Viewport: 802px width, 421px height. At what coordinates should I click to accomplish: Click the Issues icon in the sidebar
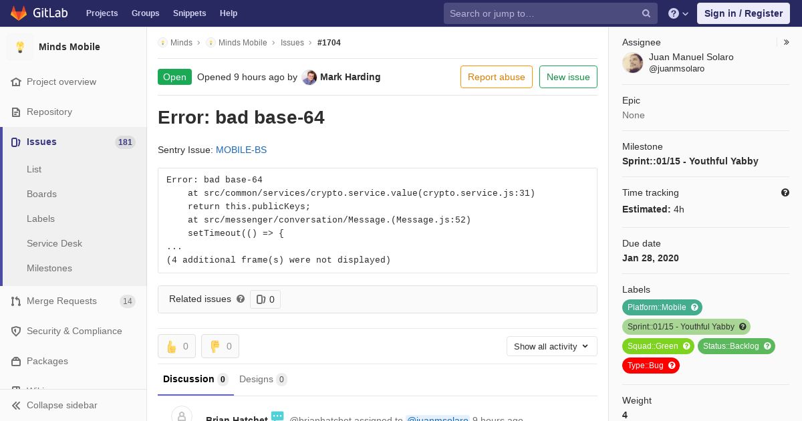coord(16,142)
